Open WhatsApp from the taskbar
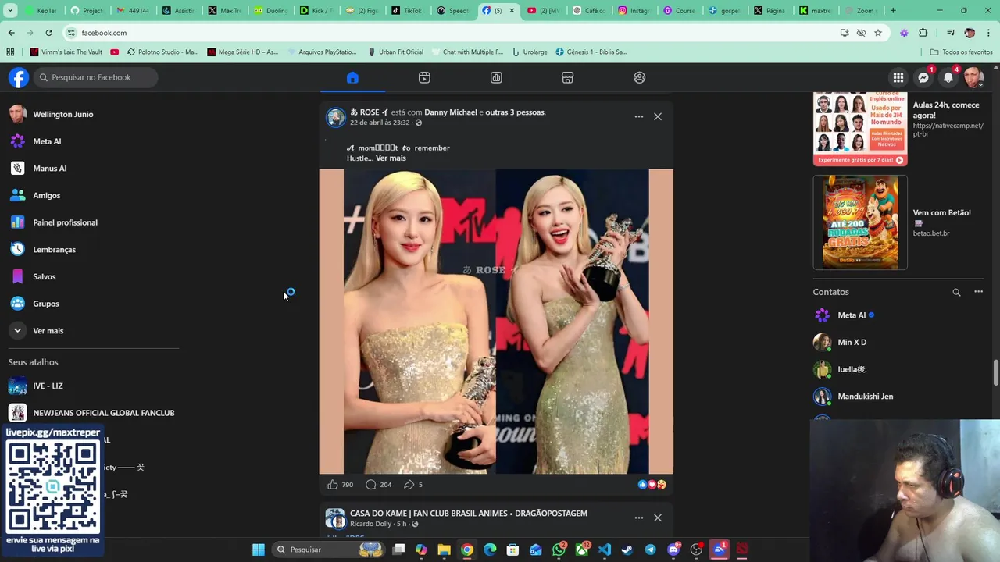 [x=559, y=550]
